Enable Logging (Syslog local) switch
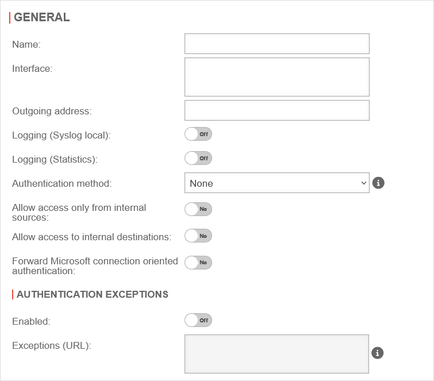The height and width of the screenshot is (381, 434). point(198,134)
